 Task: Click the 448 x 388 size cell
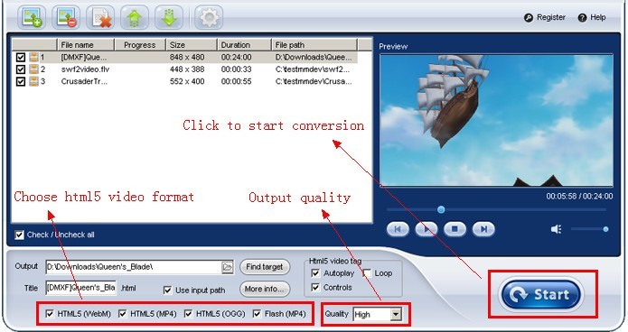187,69
